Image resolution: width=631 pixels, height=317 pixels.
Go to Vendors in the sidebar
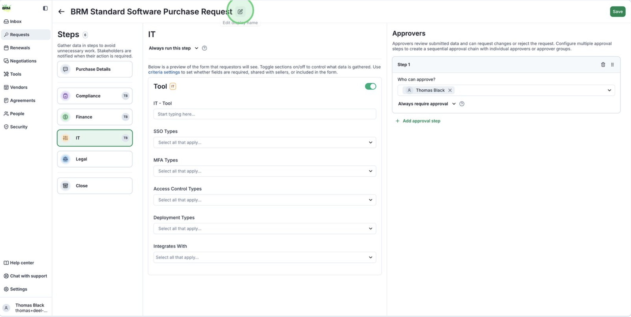point(18,87)
